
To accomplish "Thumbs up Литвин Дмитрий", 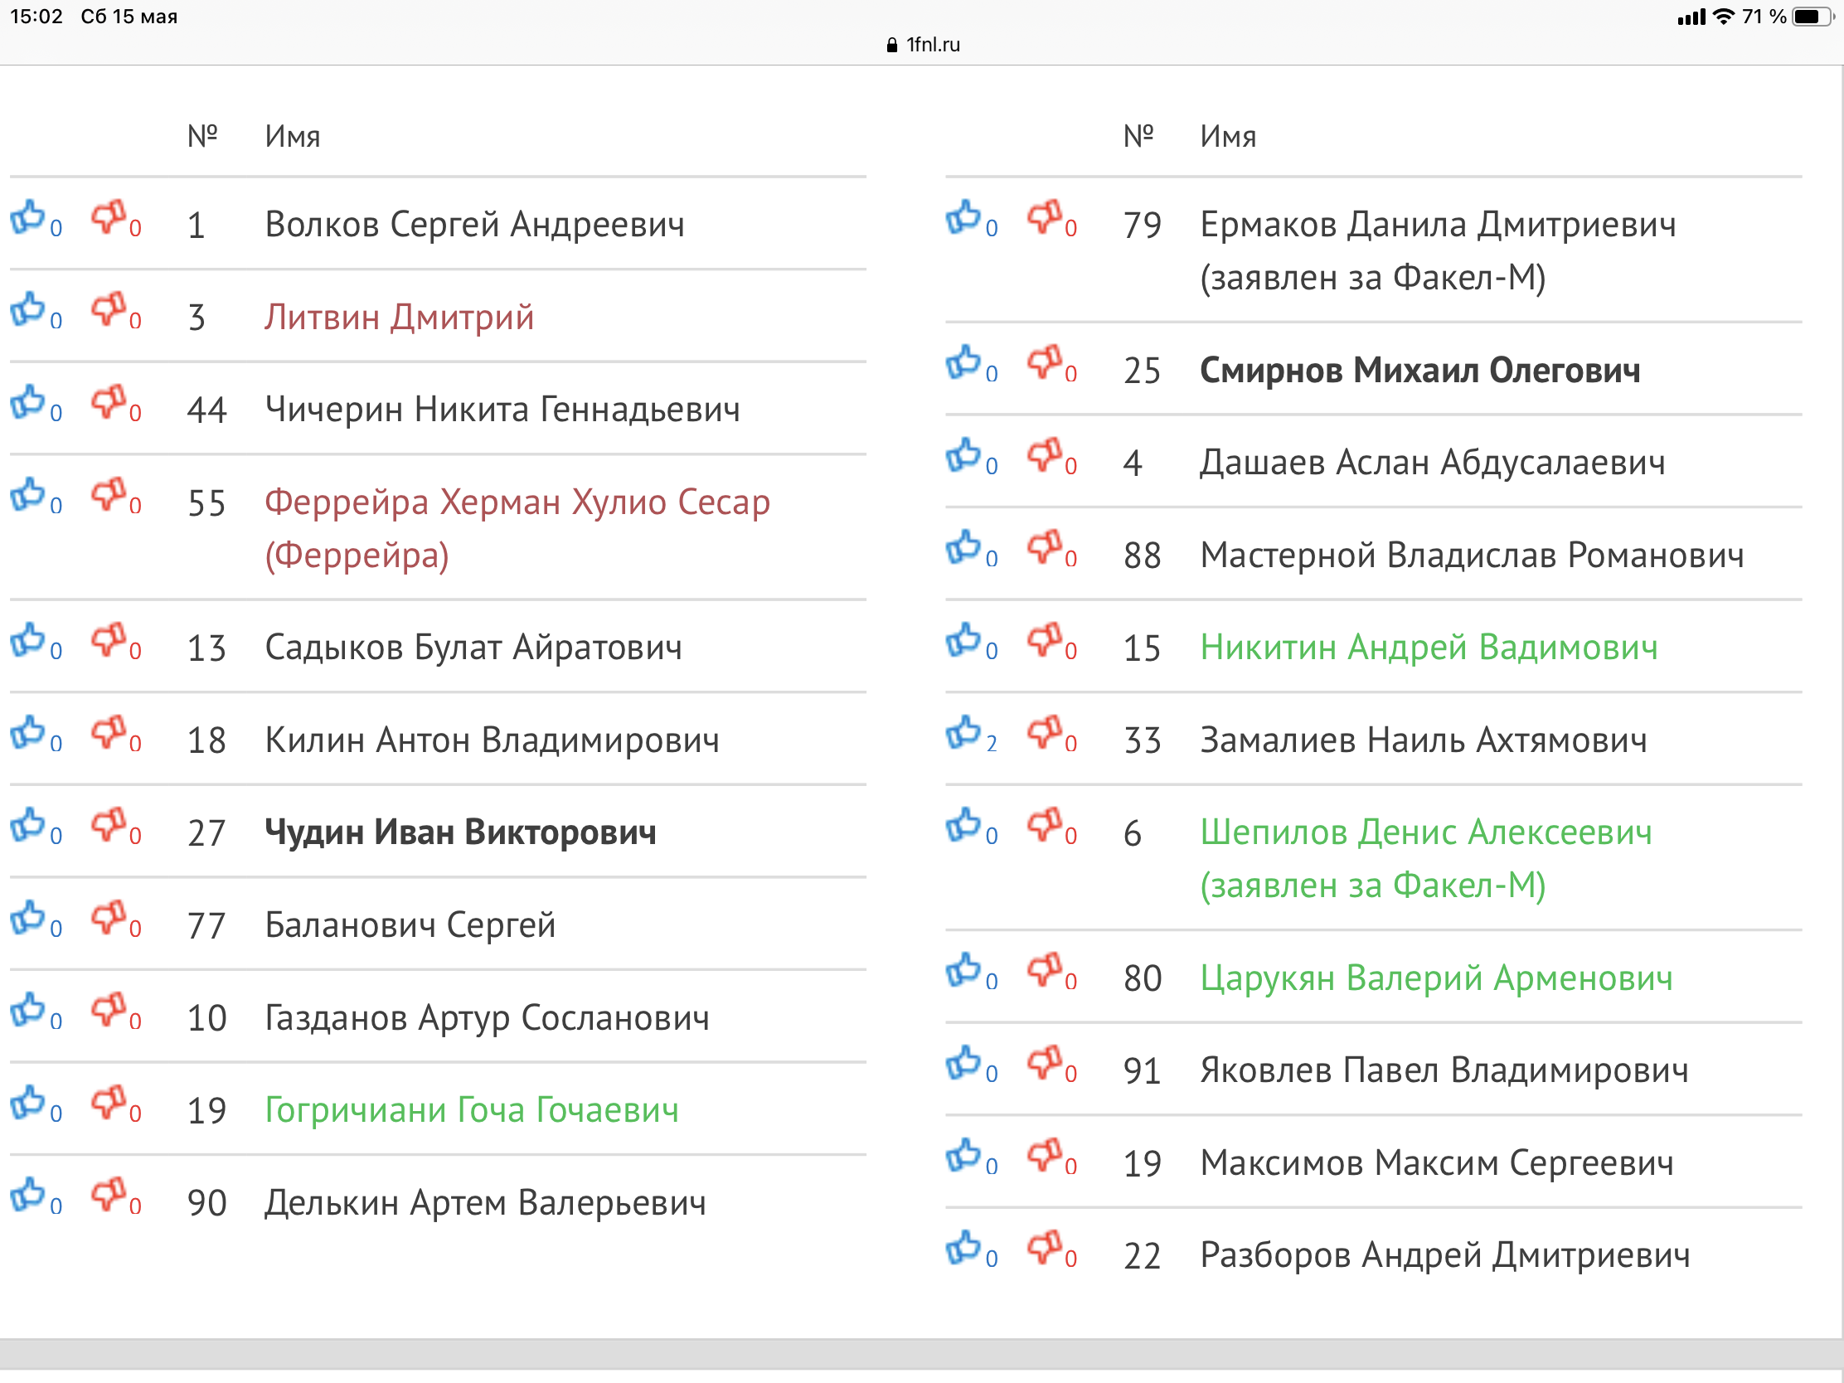I will (x=27, y=310).
